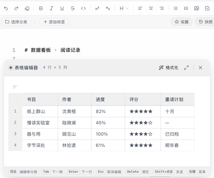The image size is (214, 178).
Task: Align text right
Action: pos(162,9)
